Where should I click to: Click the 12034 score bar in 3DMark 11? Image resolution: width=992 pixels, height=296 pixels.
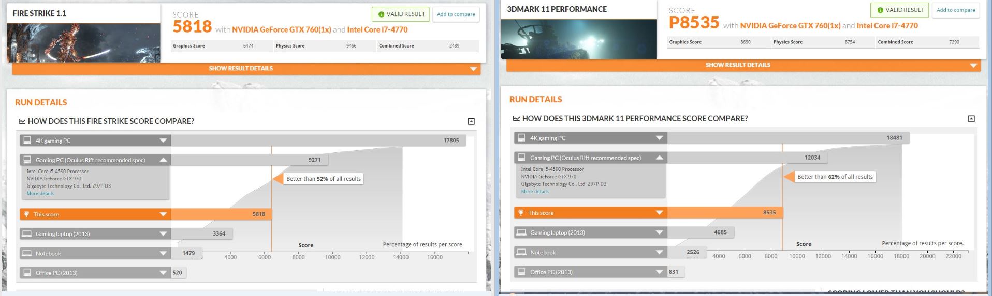(x=747, y=158)
